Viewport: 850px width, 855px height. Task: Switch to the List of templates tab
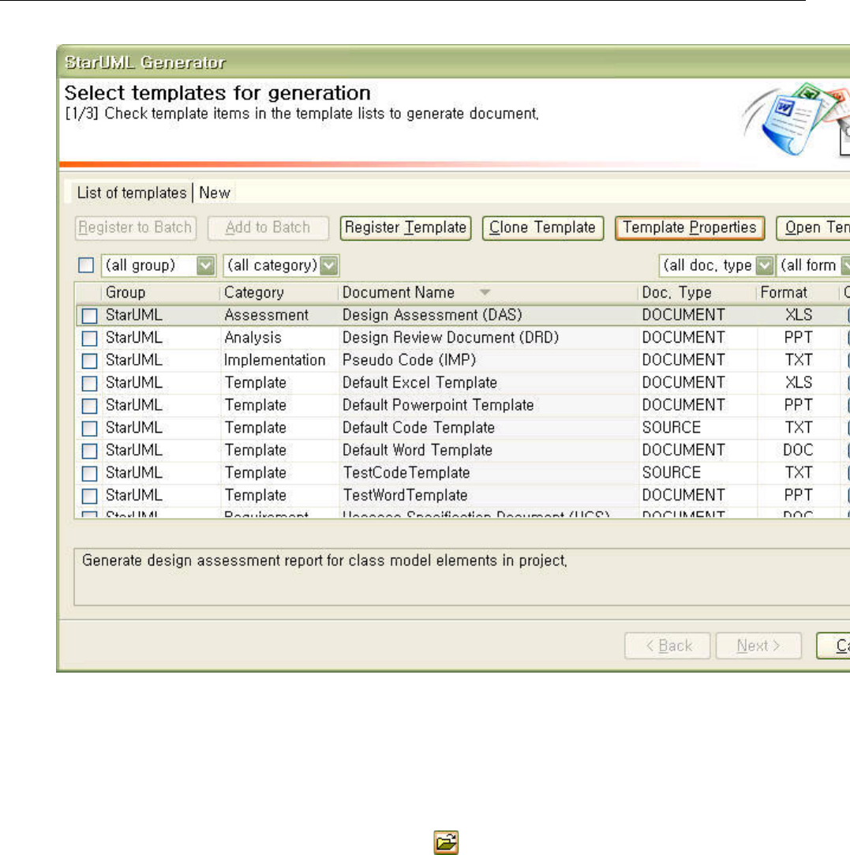click(x=131, y=193)
